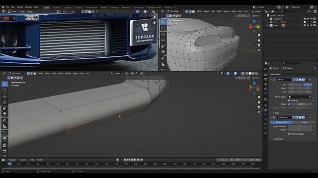The height and width of the screenshot is (178, 318).
Task: Select the Add Cube tool in bottom viewport
Action: (x=4, y=133)
